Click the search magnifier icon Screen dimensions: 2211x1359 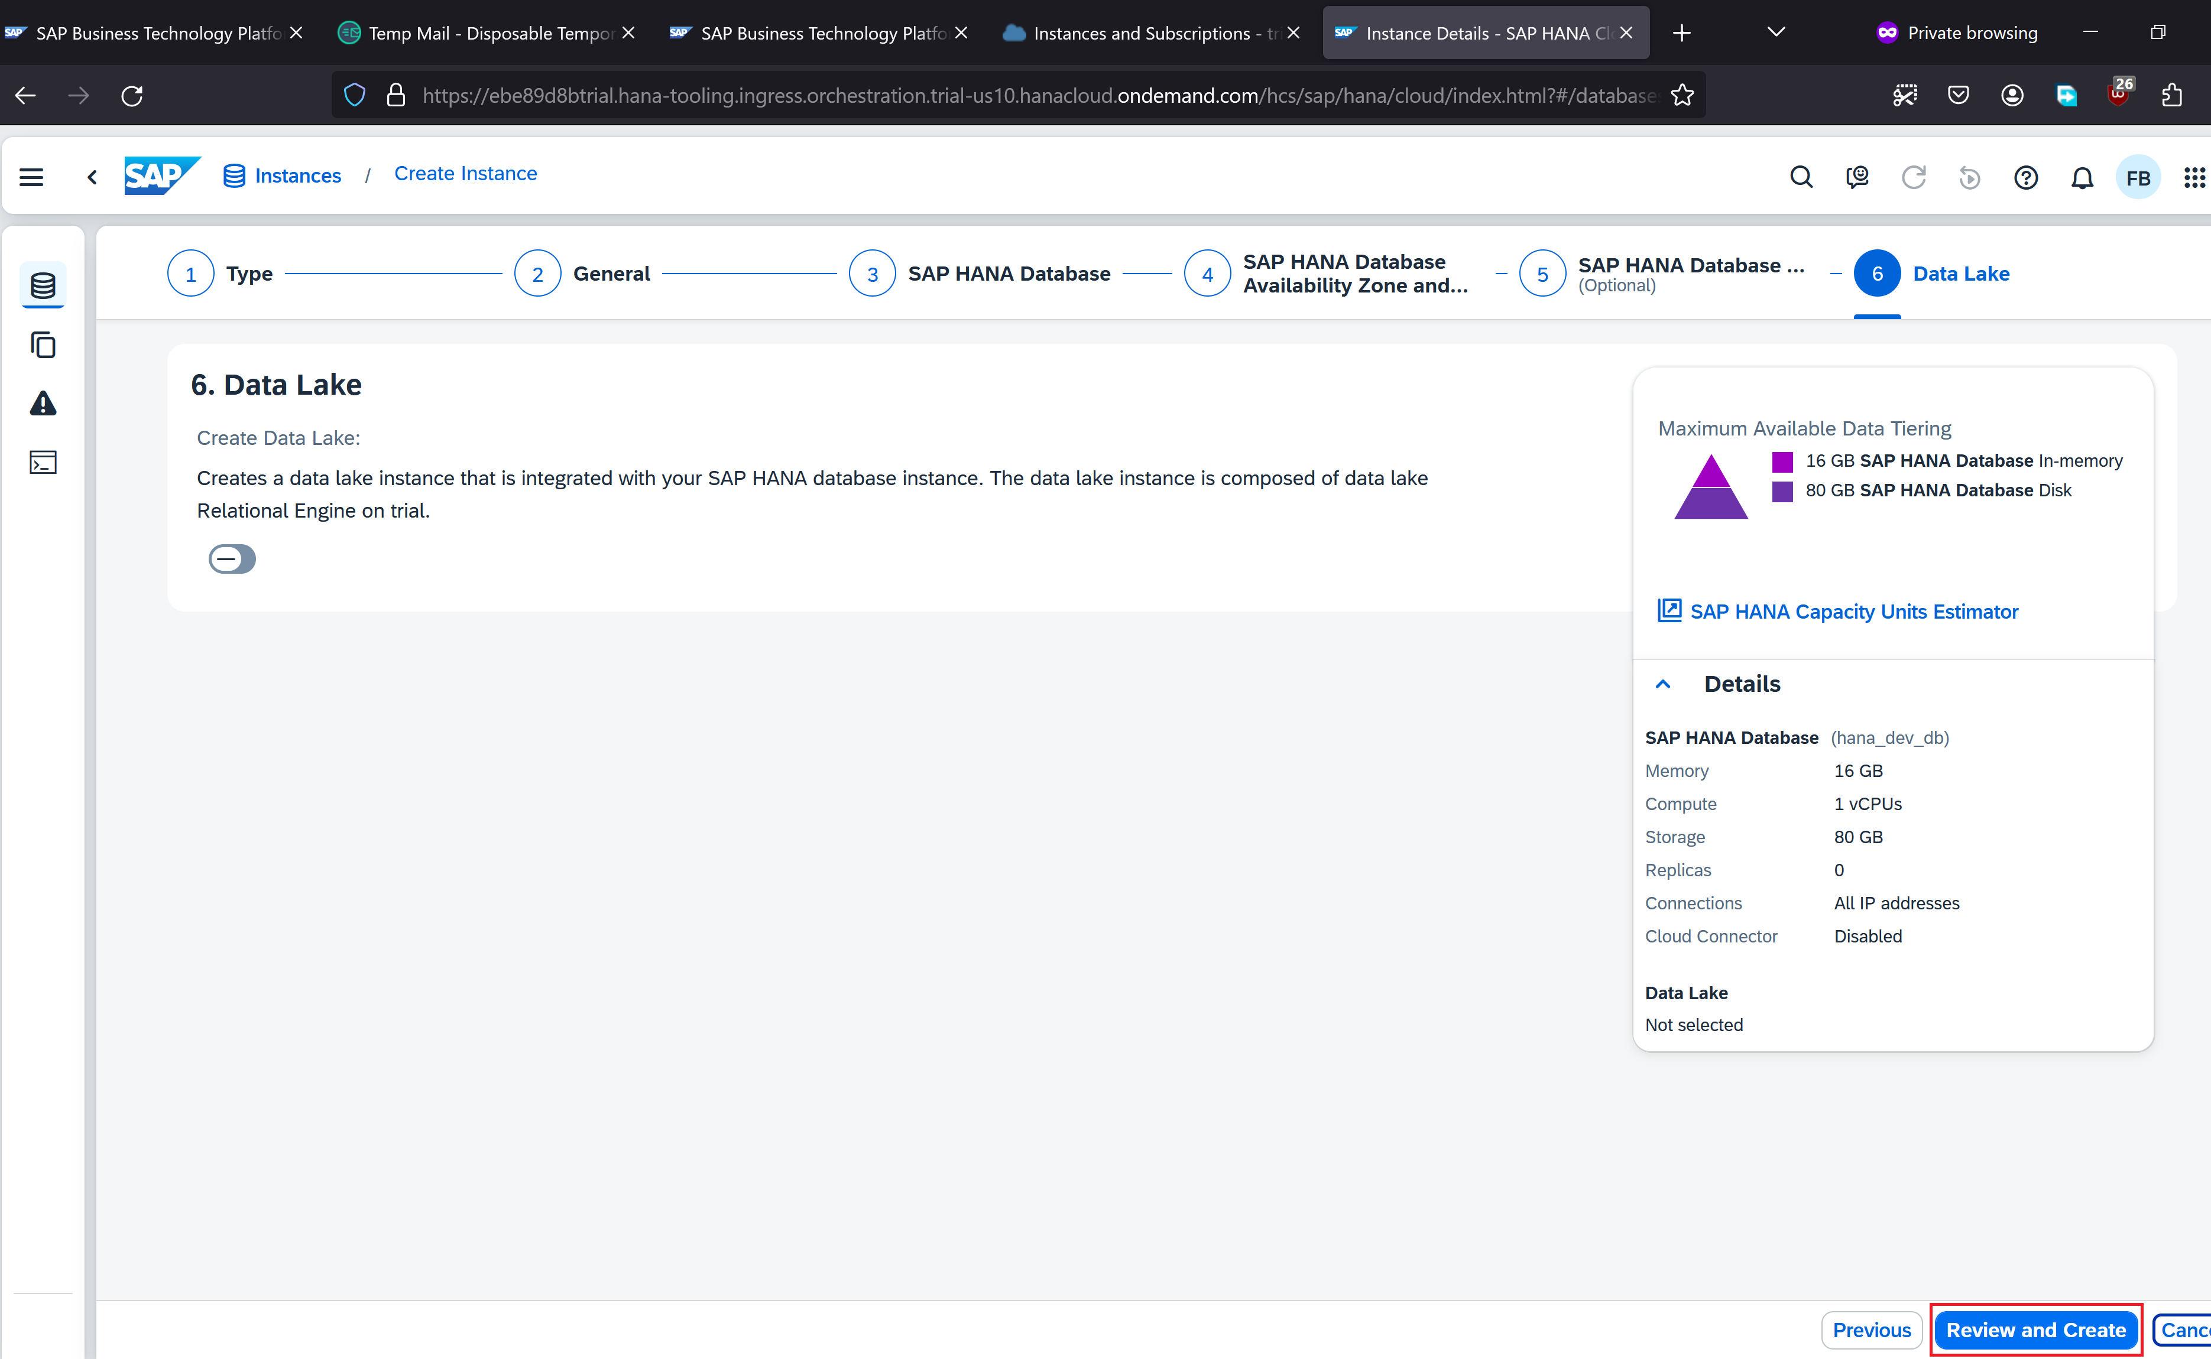point(1801,177)
